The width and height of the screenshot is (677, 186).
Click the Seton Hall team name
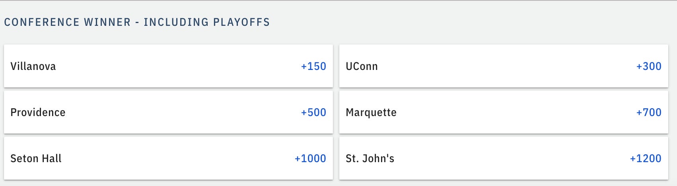coord(36,159)
